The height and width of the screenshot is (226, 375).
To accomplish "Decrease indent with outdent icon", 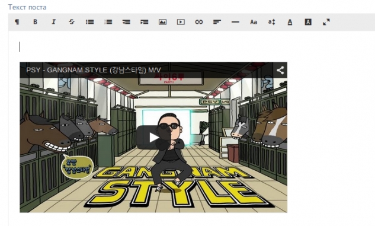I will pyautogui.click(x=126, y=22).
